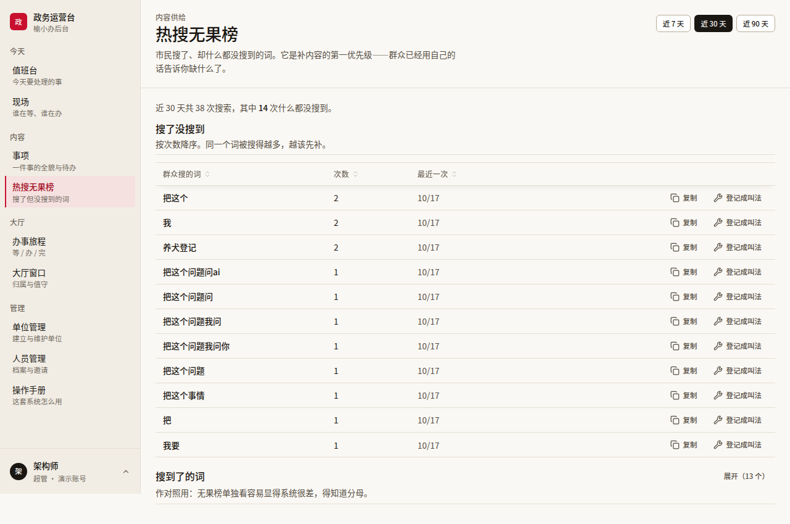Open the 操作手册 page
The image size is (790, 524).
(70, 395)
